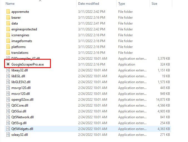This screenshot has height=142, width=188.
Task: Click the 19 KB size of libEGL.dll
Action: coord(166,76)
